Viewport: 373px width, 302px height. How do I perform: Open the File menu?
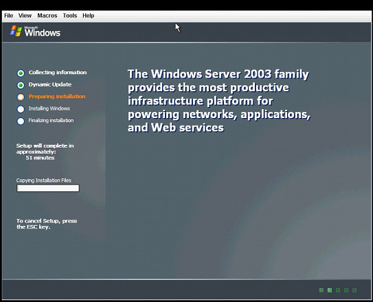[x=8, y=16]
